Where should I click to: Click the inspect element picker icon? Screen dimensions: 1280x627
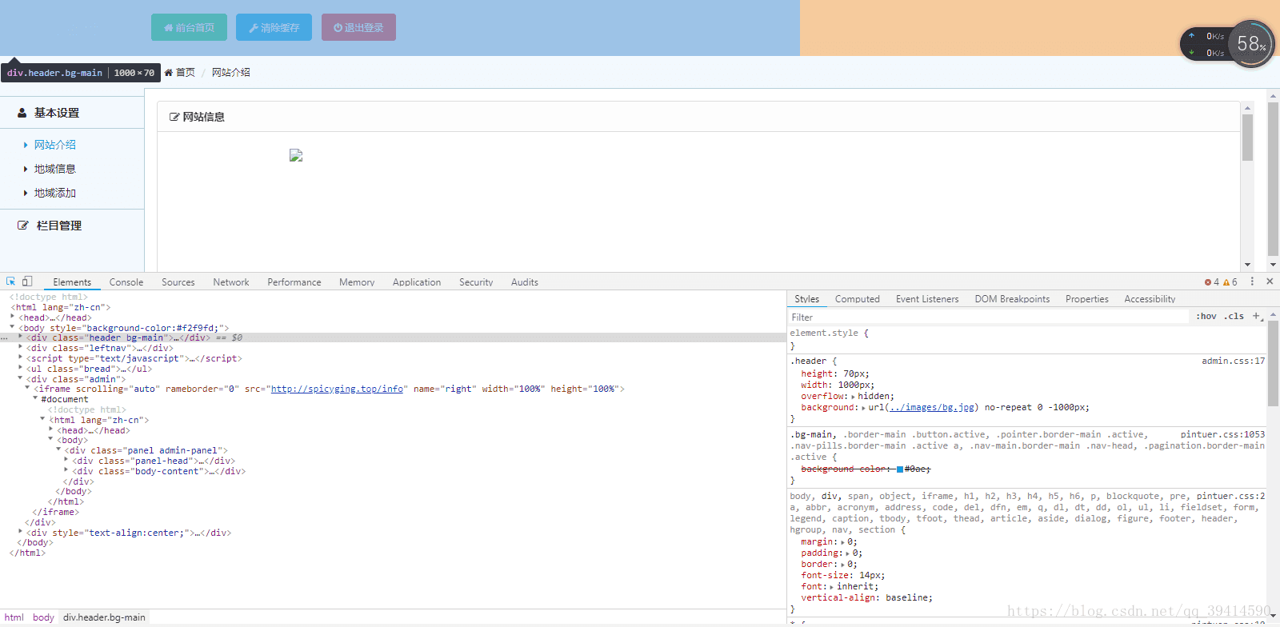[10, 282]
